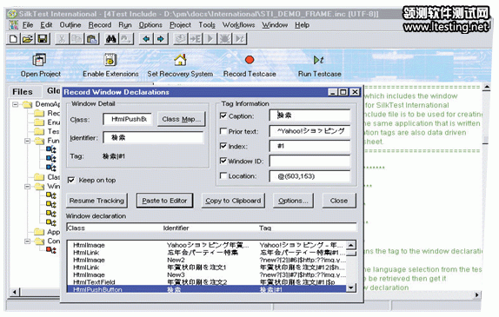Click the debug toolbar icon after play
This screenshot has height=317, width=499.
click(x=224, y=39)
